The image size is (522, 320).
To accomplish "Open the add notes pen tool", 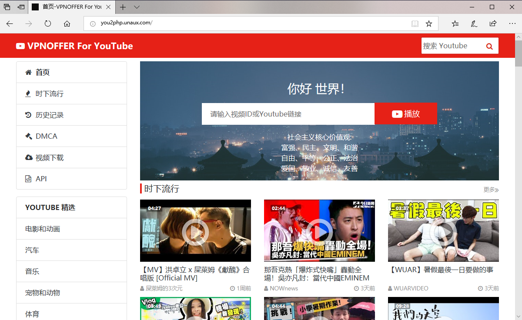I will (474, 23).
